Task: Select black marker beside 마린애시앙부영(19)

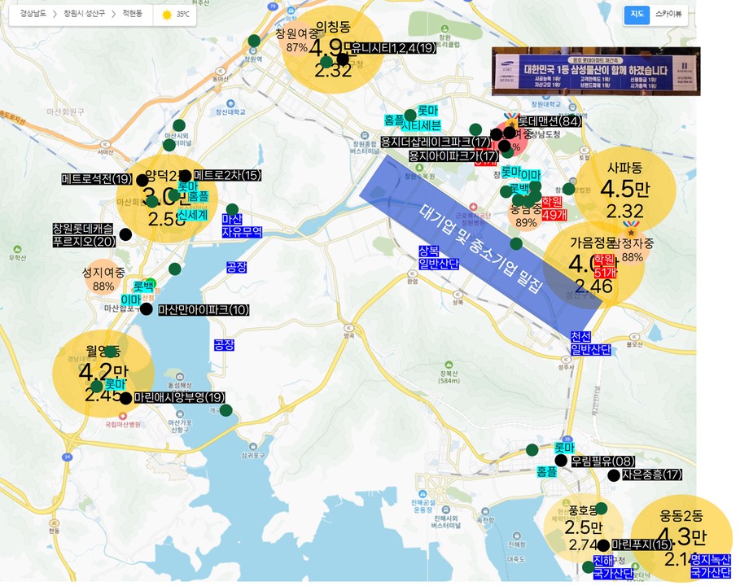Action: [x=125, y=398]
